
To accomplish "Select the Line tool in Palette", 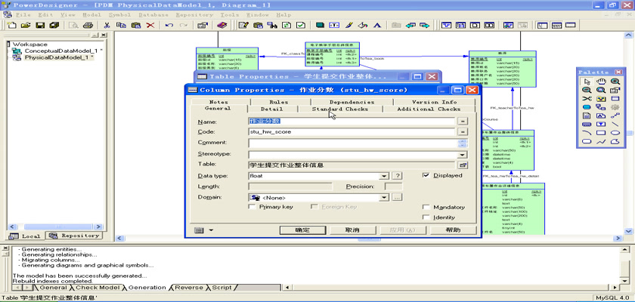I will [x=615, y=124].
